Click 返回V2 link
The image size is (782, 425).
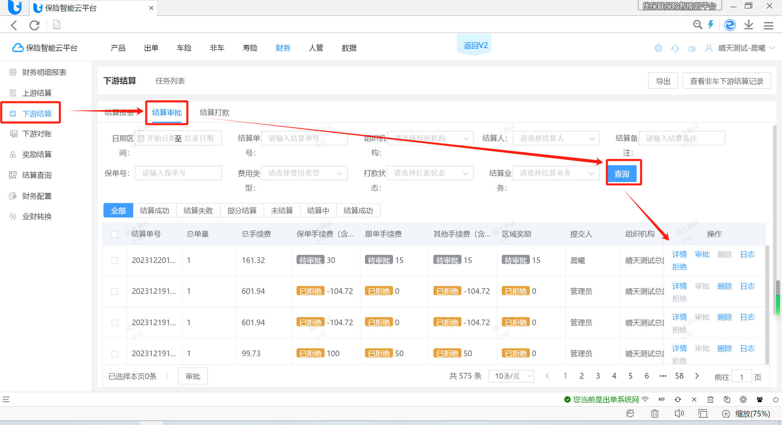click(475, 46)
